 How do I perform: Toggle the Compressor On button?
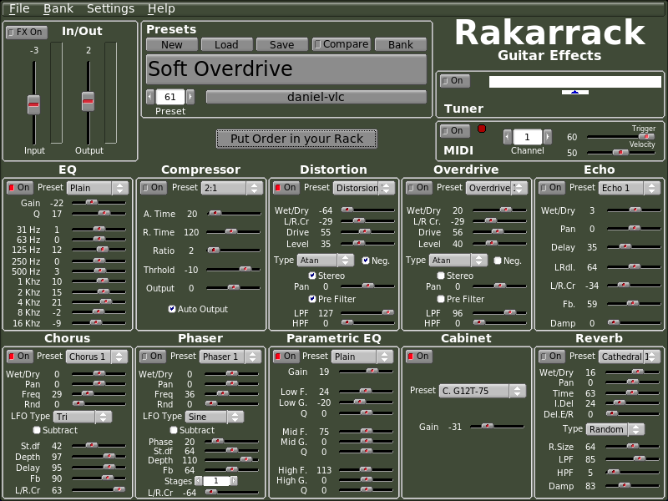(x=154, y=188)
